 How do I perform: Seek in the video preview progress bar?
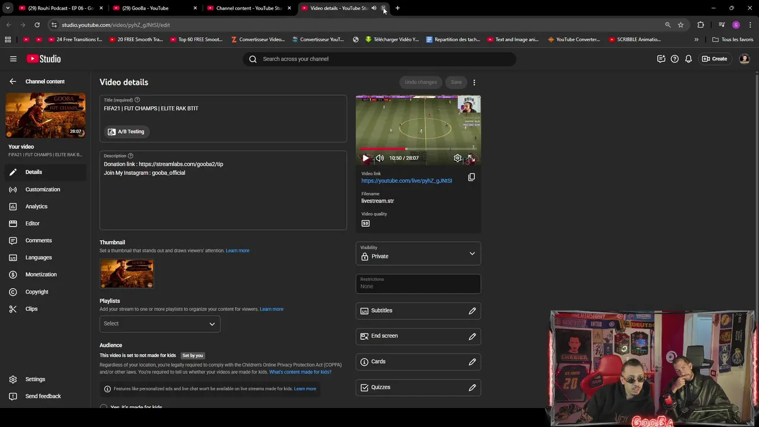coord(418,149)
